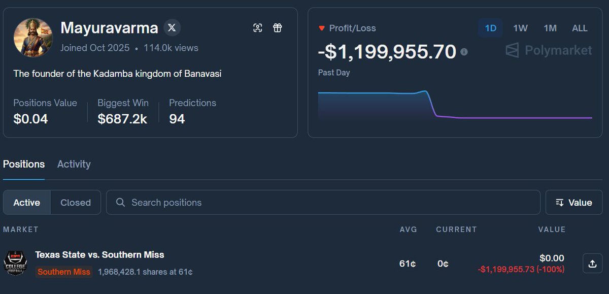Click the Biggest Win $687.2k value
Image resolution: width=609 pixels, height=294 pixels.
click(123, 119)
